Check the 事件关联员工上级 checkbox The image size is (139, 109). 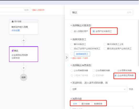(x=105, y=44)
